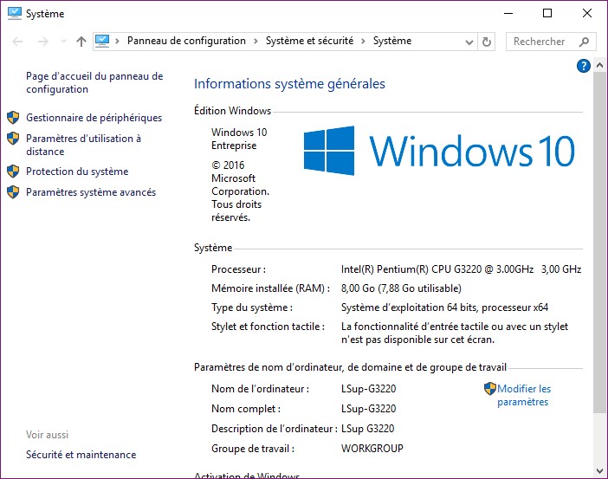Click the magnifier icon in the search box
The image size is (608, 479).
pyautogui.click(x=584, y=41)
